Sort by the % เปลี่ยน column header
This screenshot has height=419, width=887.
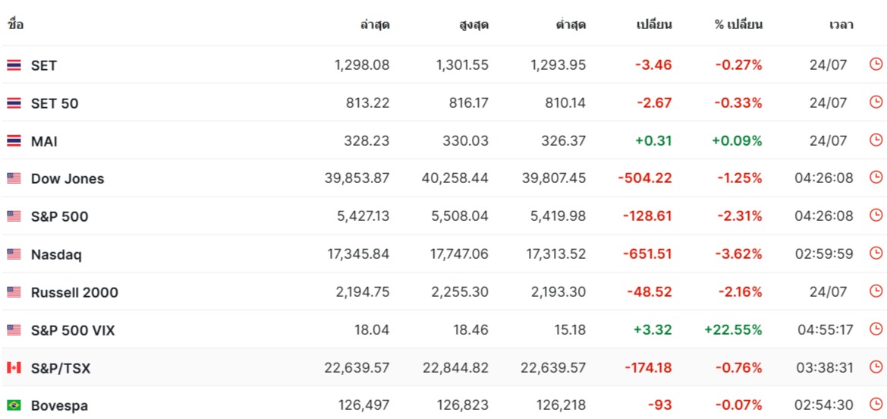pyautogui.click(x=738, y=25)
